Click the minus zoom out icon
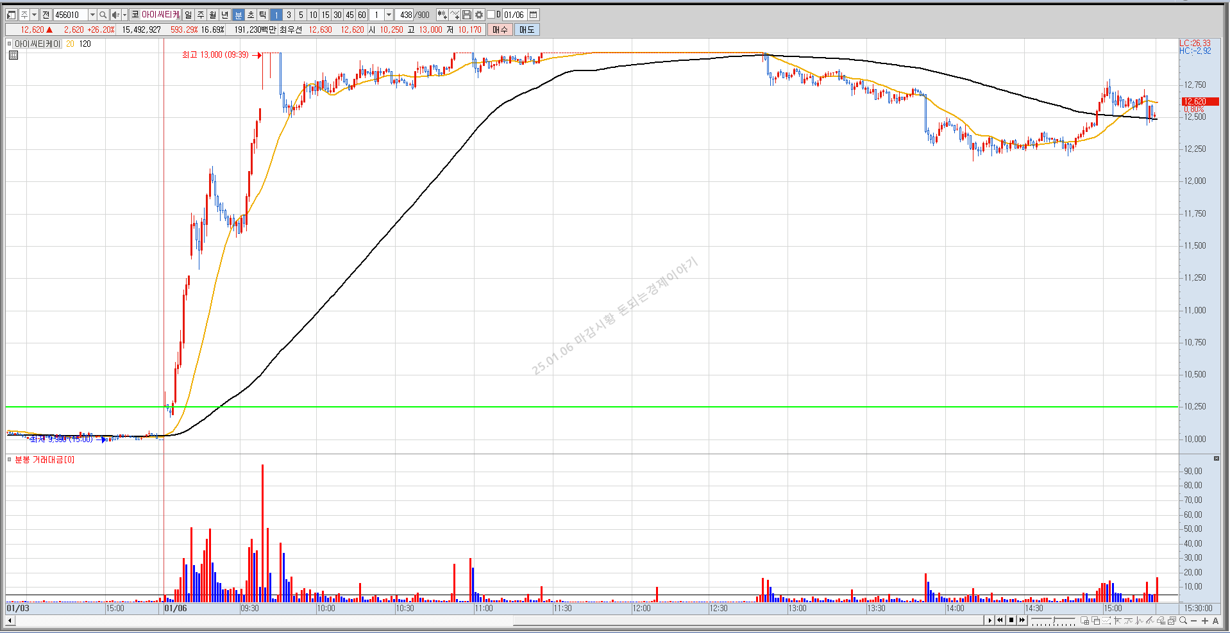This screenshot has width=1230, height=633. 1194,621
